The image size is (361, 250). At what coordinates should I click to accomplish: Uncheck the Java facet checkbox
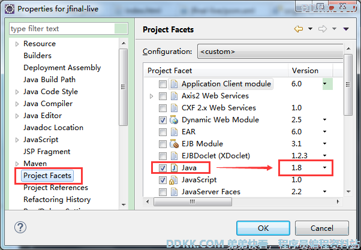tap(163, 168)
